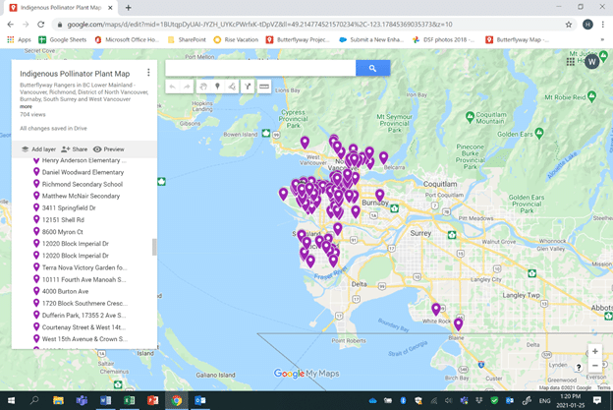
Task: Open Rise Vacation bookmark
Action: tap(236, 39)
